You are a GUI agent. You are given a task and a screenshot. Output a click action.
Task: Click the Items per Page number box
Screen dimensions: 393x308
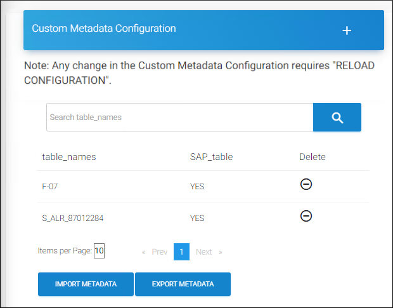point(99,251)
